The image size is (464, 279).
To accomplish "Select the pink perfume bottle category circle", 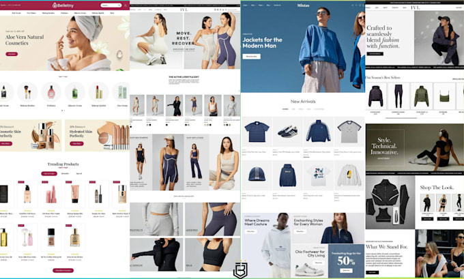I will pos(51,92).
